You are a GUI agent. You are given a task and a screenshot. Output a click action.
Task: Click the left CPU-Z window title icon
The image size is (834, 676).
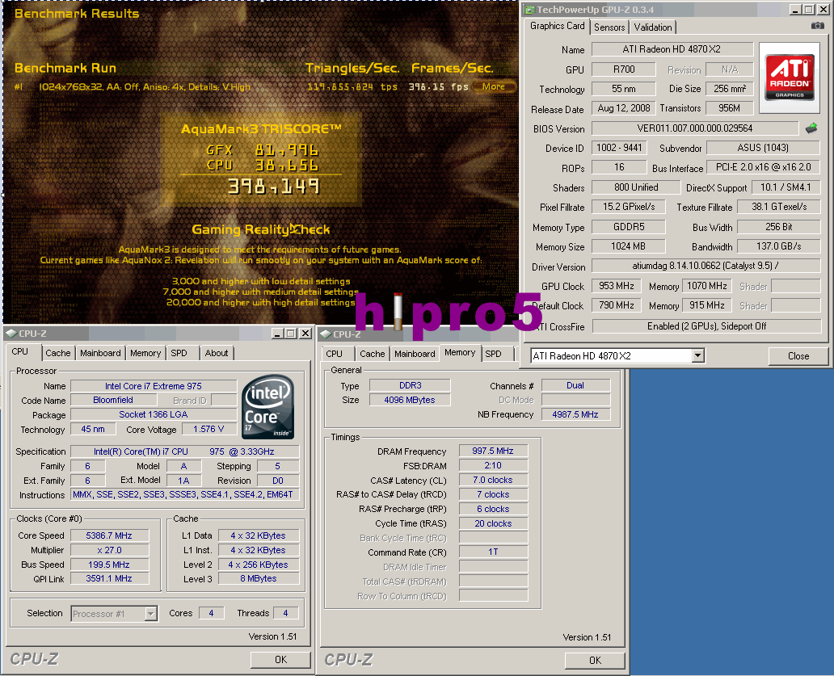click(x=11, y=334)
